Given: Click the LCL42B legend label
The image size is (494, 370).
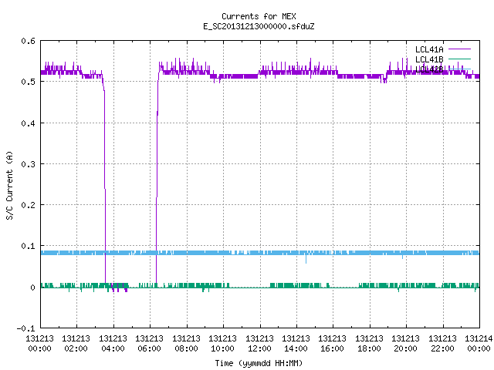Looking at the screenshot, I should (x=429, y=69).
